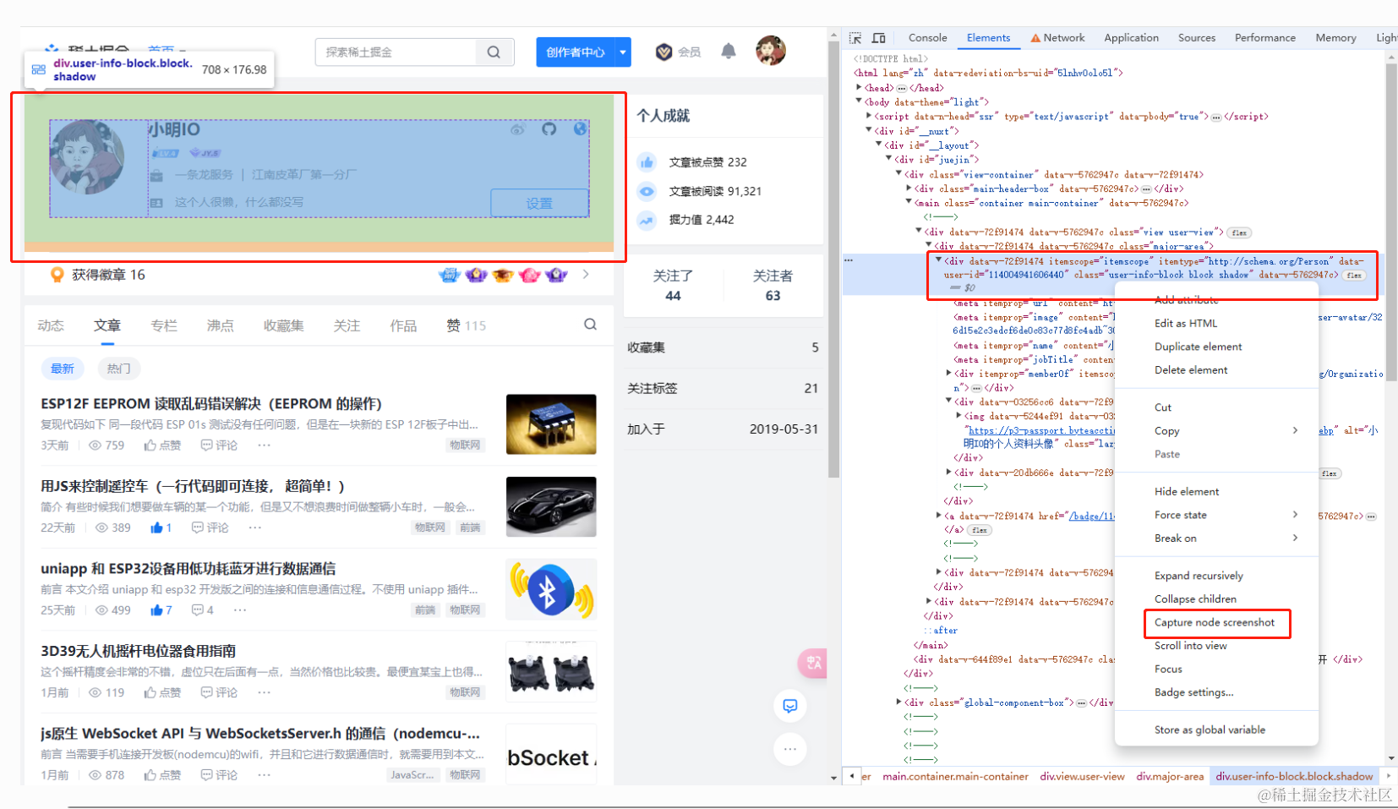Viewport: 1398px width, 809px height.
Task: Click the globe website icon in profile
Action: (580, 129)
